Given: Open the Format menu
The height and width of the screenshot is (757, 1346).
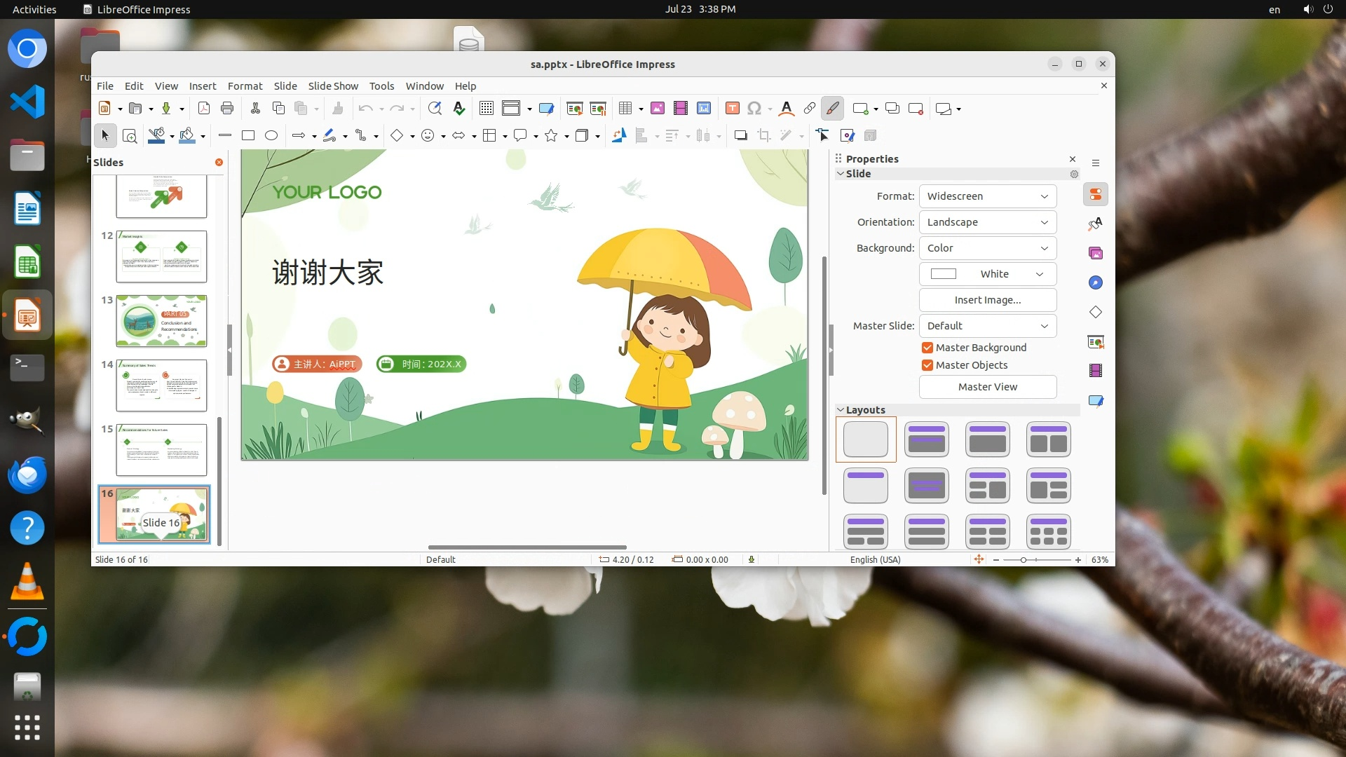Looking at the screenshot, I should point(245,86).
